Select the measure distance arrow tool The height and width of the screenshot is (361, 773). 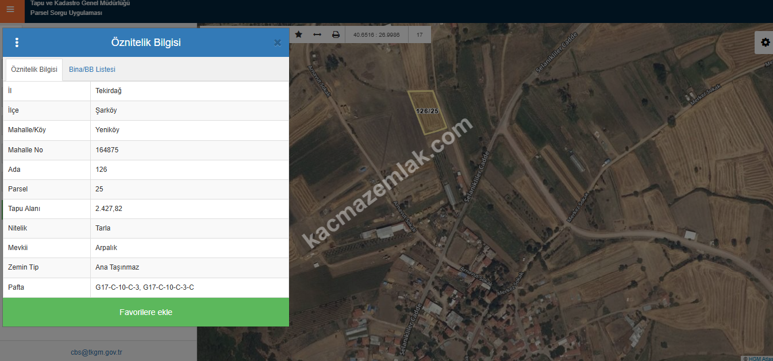[x=317, y=34]
